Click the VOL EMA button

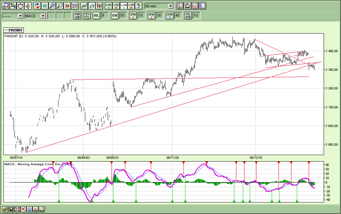coord(188,16)
